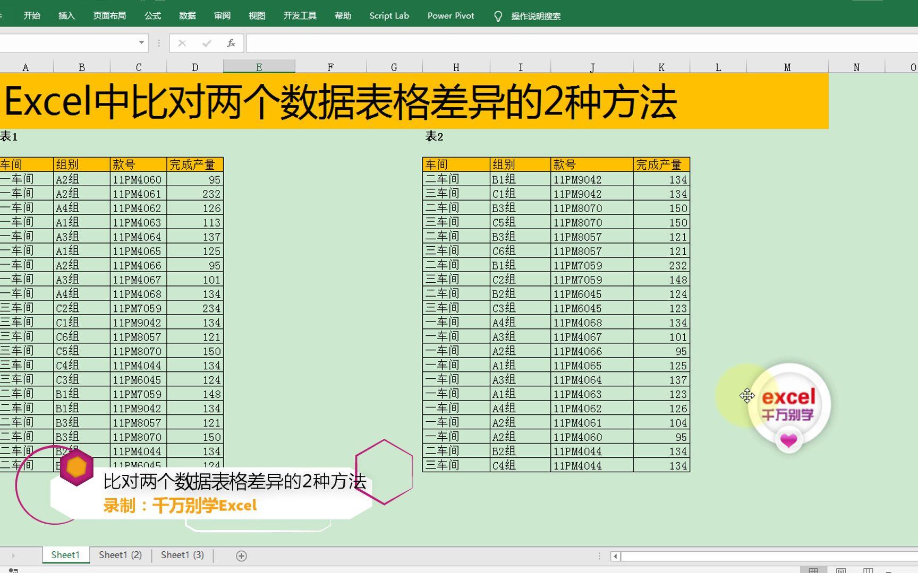
Task: Open the 开发工具 ribbon tab
Action: tap(300, 16)
